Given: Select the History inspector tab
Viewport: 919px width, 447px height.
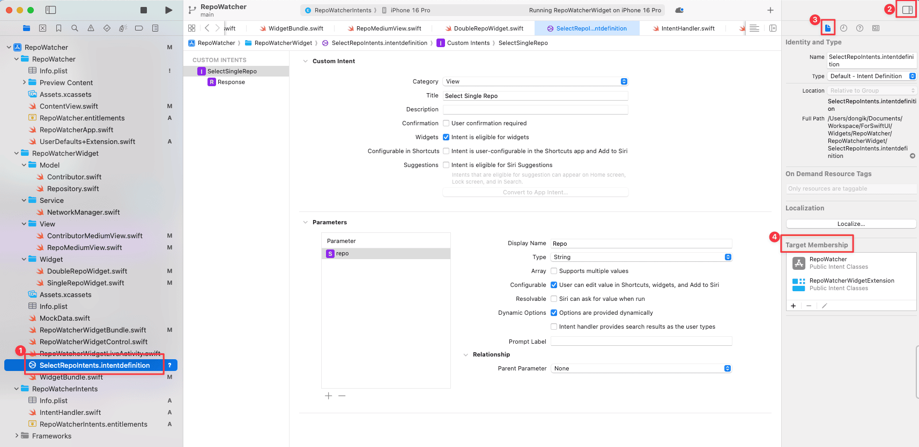Looking at the screenshot, I should (843, 28).
